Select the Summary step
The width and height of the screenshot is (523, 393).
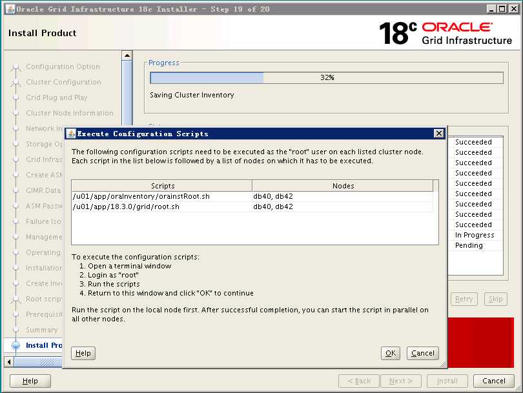click(42, 330)
